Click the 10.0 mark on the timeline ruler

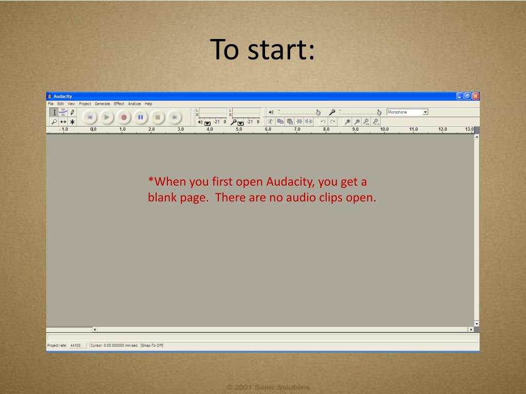(x=384, y=129)
